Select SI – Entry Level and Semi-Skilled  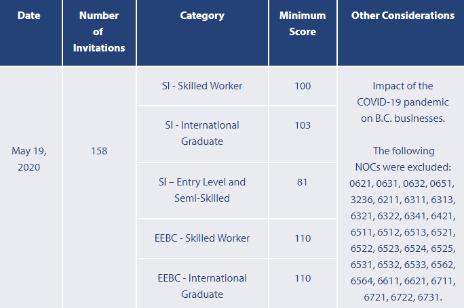point(201,190)
